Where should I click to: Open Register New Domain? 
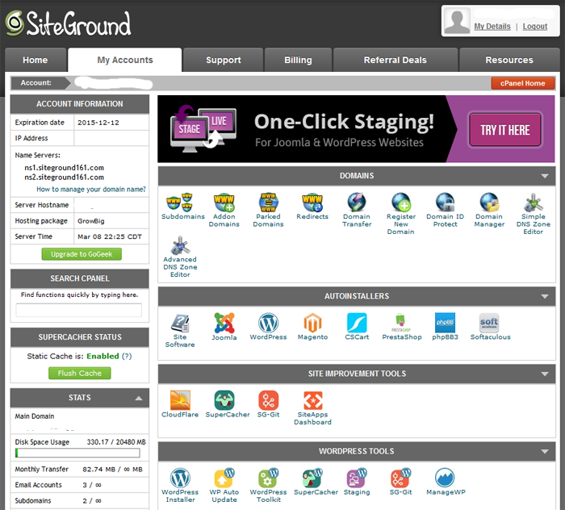click(400, 214)
